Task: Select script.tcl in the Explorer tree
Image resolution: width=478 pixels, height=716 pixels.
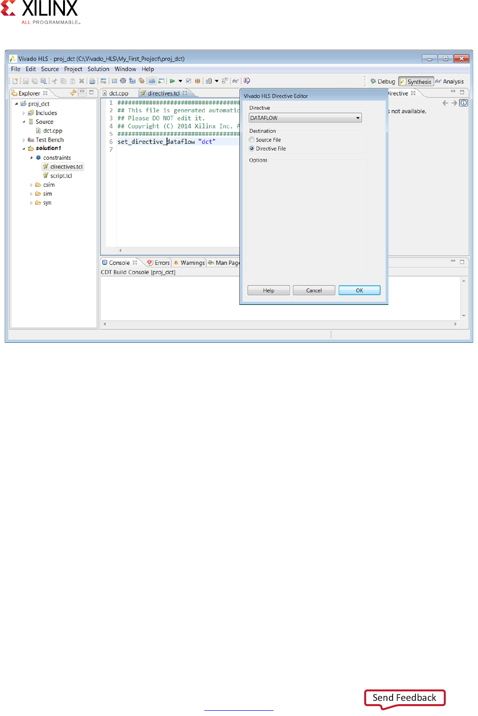Action: tap(57, 175)
